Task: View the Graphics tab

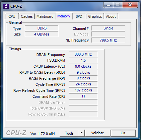Action: (95, 16)
